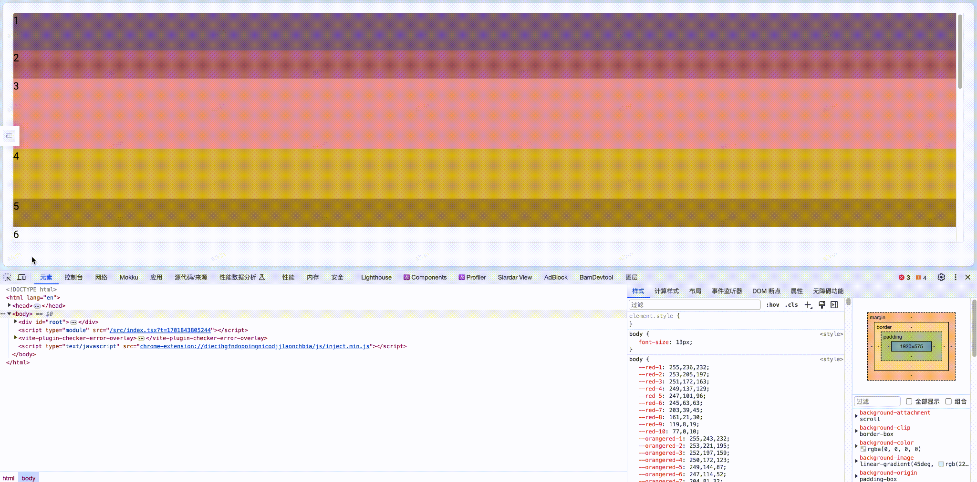
Task: Click the element.style rule block
Action: tap(736, 320)
